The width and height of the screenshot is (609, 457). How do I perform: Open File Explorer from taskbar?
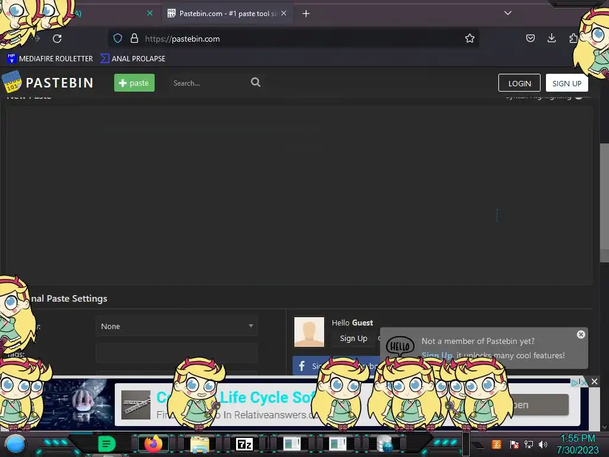tap(199, 444)
